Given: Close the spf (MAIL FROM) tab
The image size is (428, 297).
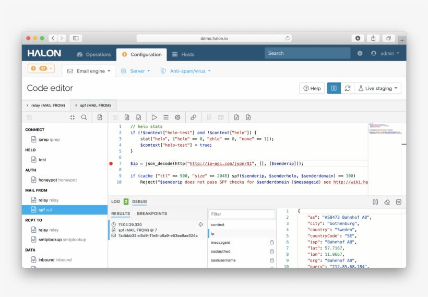Looking at the screenshot, I should [x=76, y=105].
